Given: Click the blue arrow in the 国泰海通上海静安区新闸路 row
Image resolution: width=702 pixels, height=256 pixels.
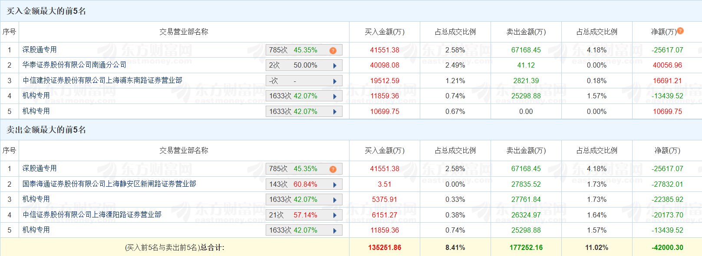Looking at the screenshot, I should click(335, 185).
